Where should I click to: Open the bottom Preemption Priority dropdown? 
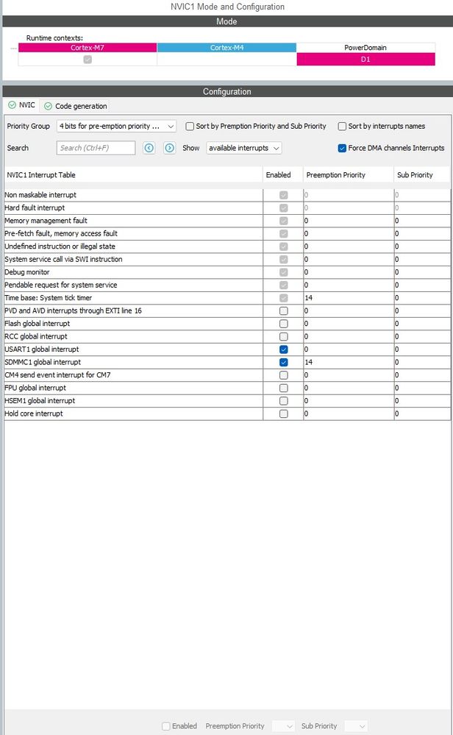pyautogui.click(x=283, y=726)
